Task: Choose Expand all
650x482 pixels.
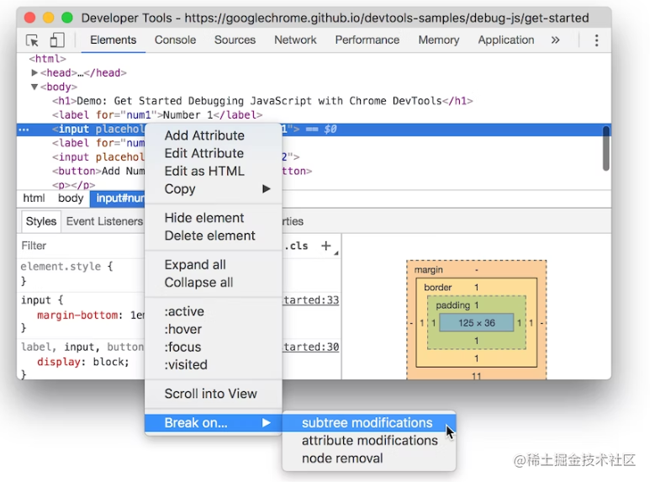Action: click(213, 265)
